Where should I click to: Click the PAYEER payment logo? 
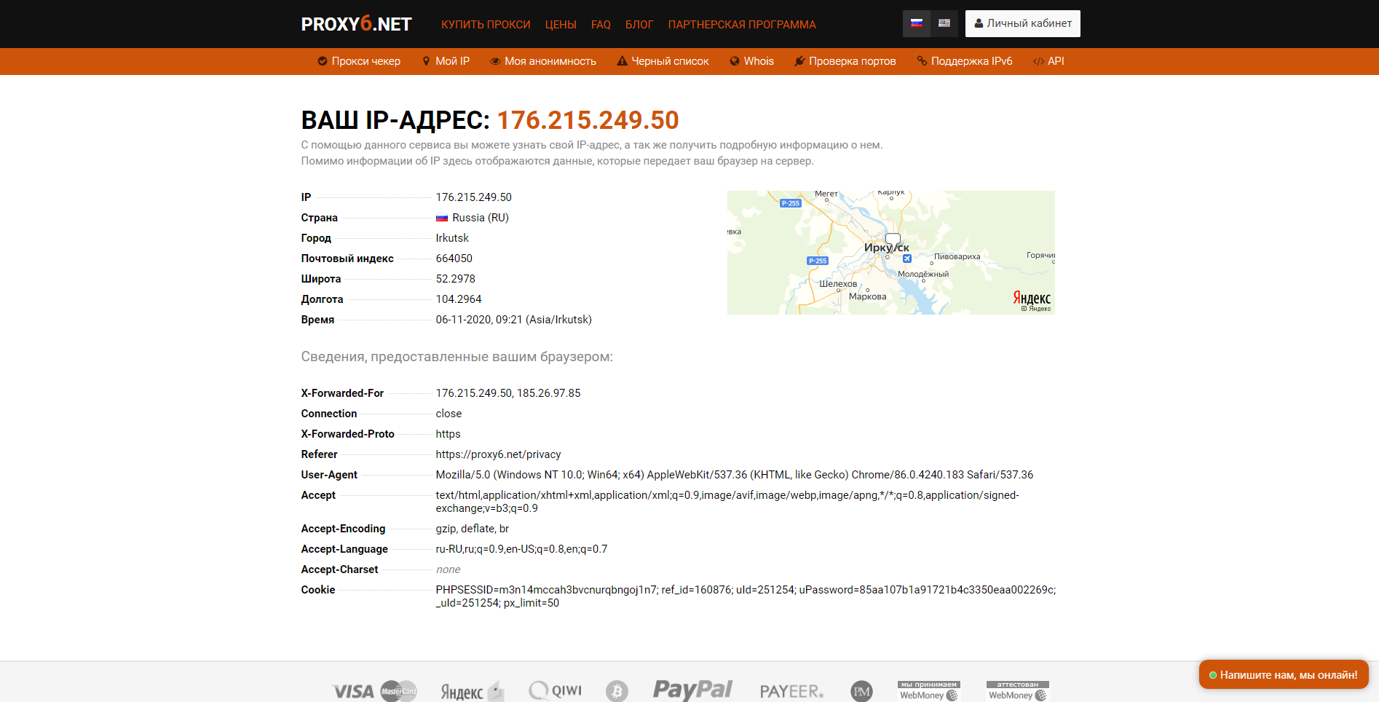(x=791, y=691)
